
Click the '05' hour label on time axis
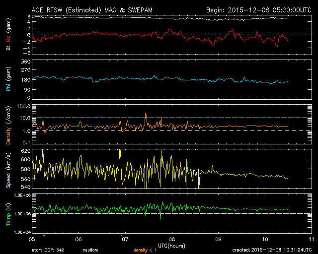(32, 240)
